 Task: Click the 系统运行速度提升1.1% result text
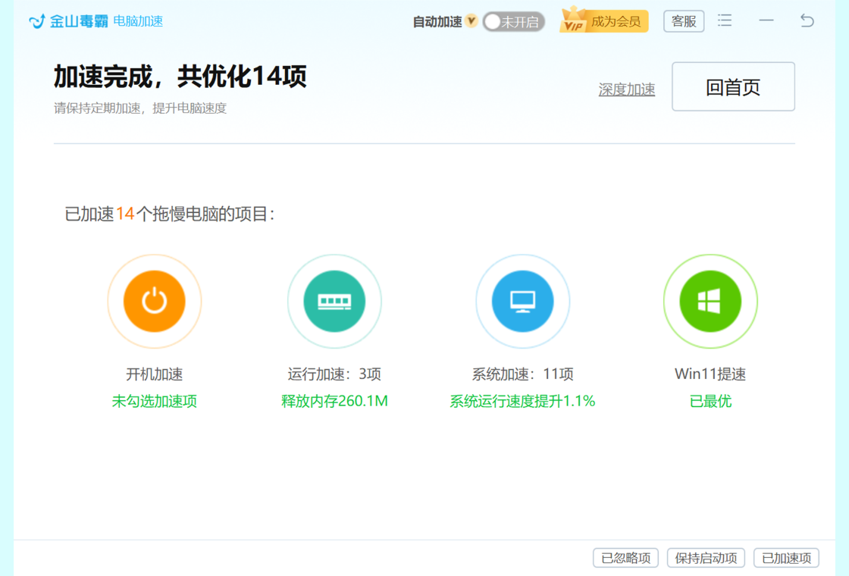pos(522,402)
